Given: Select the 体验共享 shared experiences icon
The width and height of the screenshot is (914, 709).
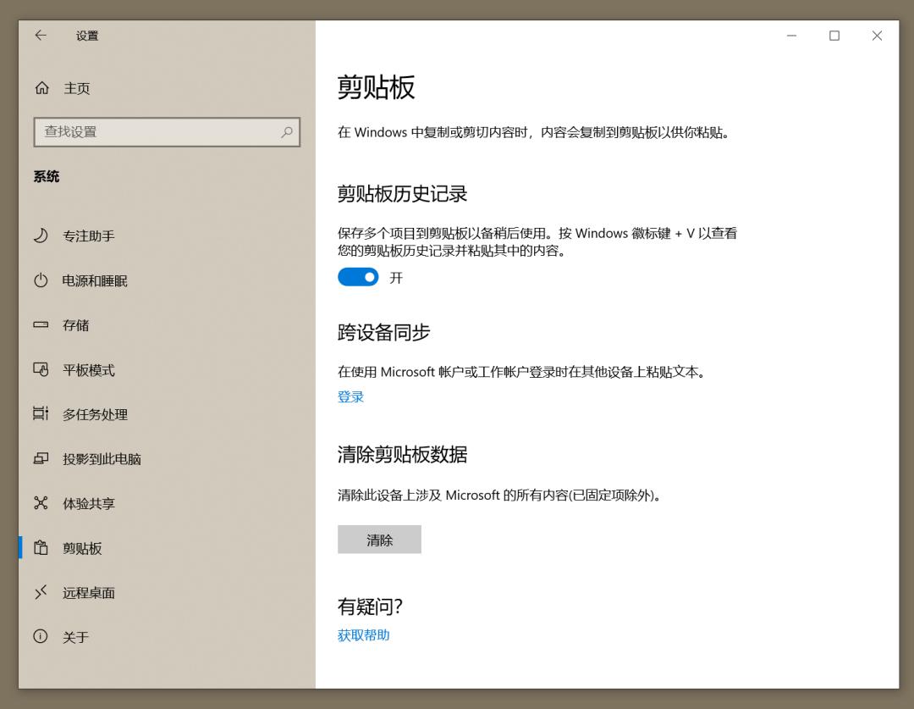Looking at the screenshot, I should [42, 503].
